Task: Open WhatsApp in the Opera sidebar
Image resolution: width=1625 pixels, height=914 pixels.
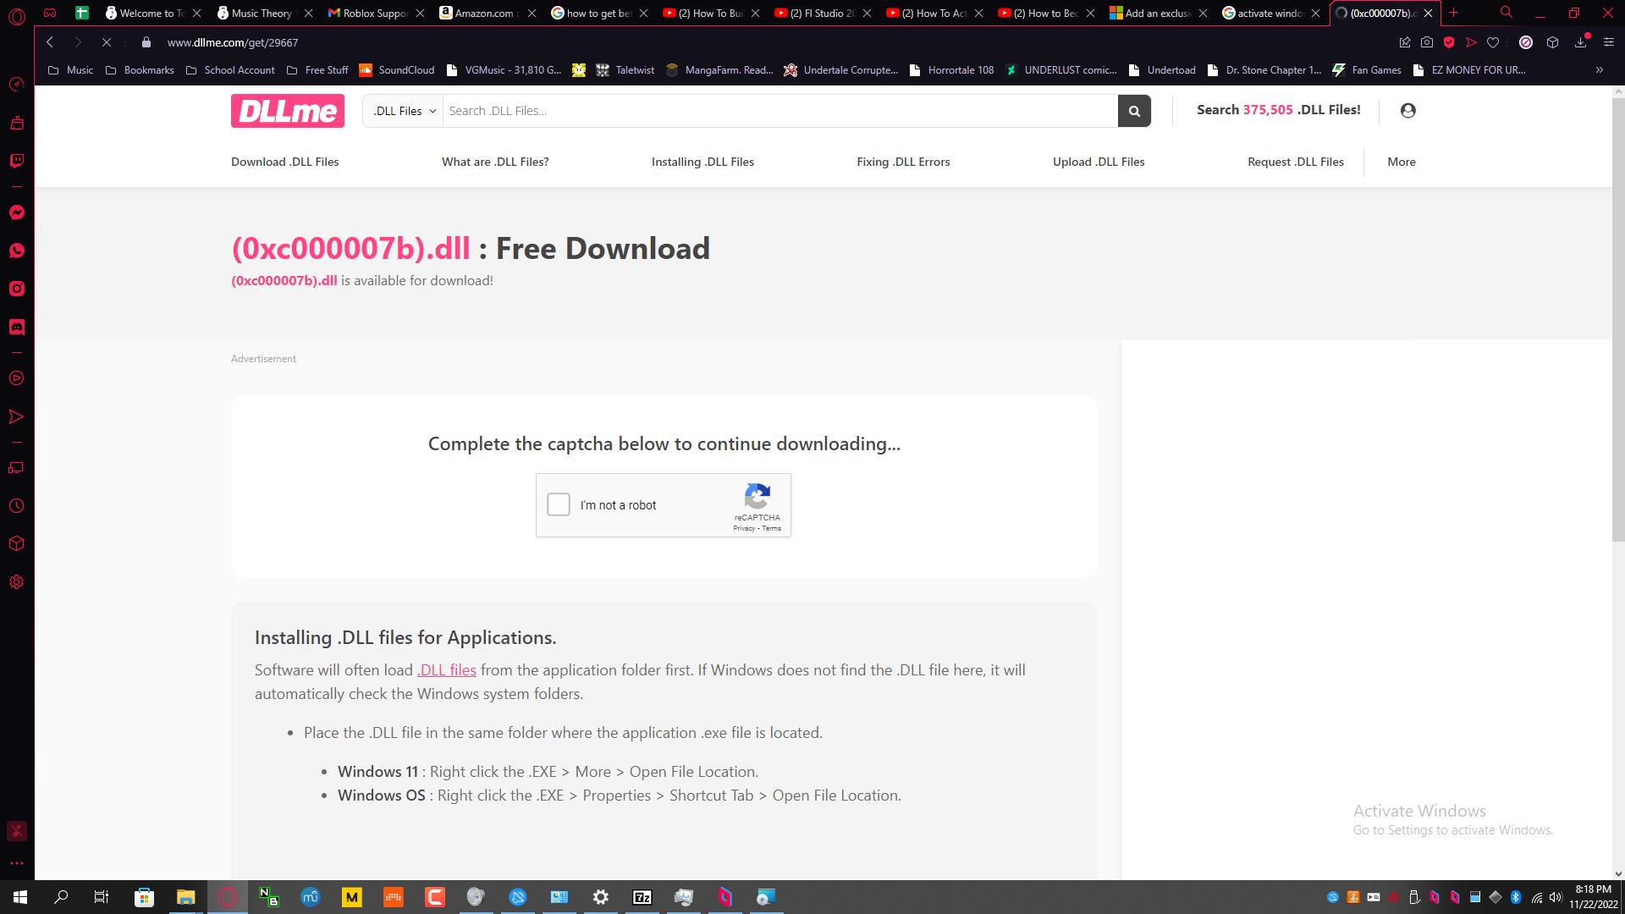Action: point(16,251)
